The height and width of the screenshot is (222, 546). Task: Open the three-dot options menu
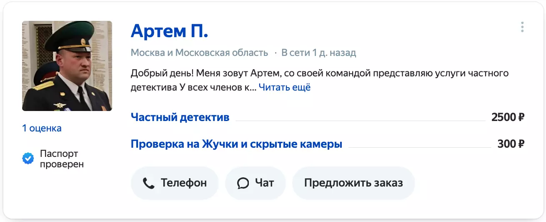(x=522, y=28)
